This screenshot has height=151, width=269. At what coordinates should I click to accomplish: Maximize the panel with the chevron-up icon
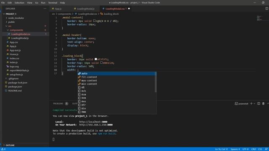[x=268, y=104]
